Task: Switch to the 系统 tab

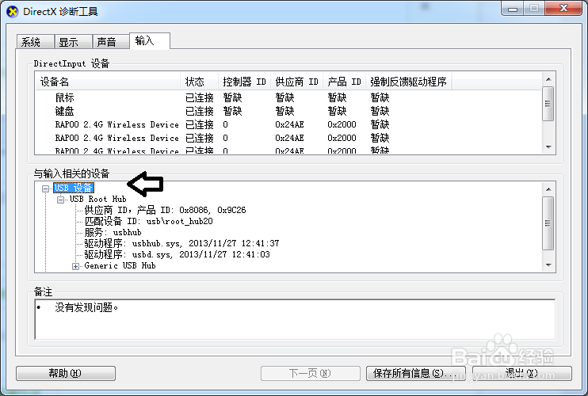Action: click(35, 42)
